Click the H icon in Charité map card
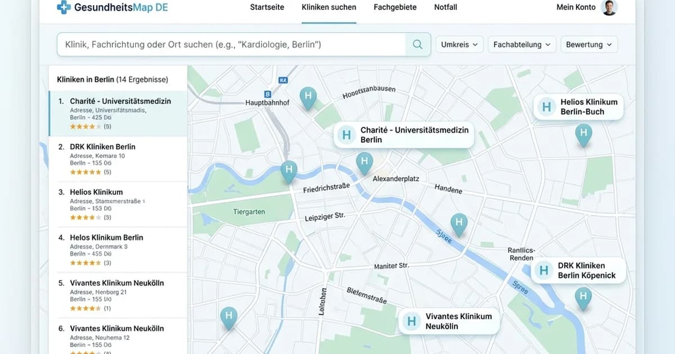Viewport: 675px width, 354px height. pos(346,135)
